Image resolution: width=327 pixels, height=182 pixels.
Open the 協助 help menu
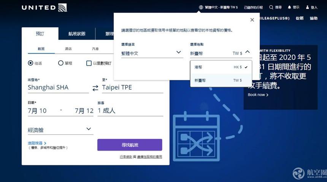(314, 18)
